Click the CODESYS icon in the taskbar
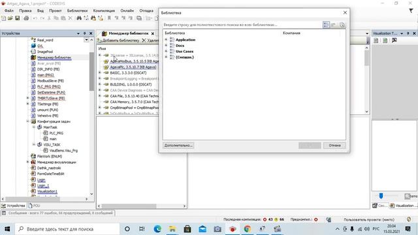Screen dimensions: 418x235 233,229
